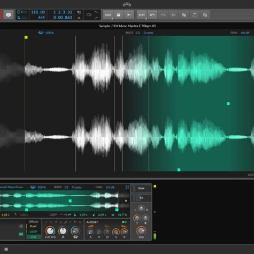Click the expand sample editor icon
Viewport: 254px width, 254px height.
coord(127,187)
